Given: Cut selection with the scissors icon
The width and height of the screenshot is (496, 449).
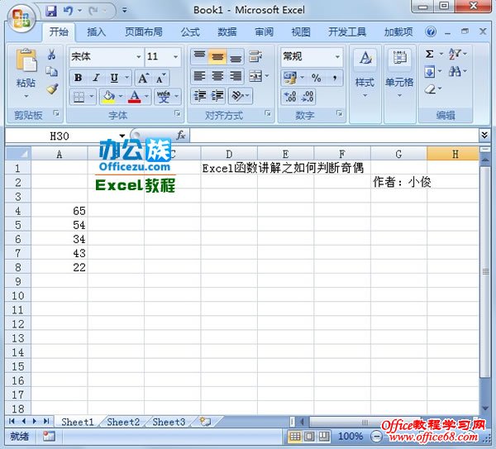Looking at the screenshot, I should (x=52, y=55).
